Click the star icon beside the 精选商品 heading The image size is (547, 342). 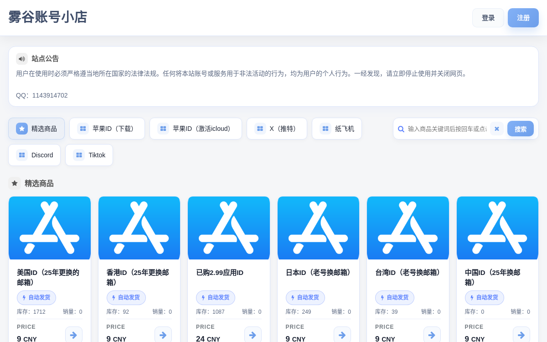pyautogui.click(x=15, y=183)
